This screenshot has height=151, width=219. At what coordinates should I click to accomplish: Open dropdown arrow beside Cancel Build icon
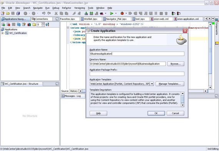pos(106,13)
